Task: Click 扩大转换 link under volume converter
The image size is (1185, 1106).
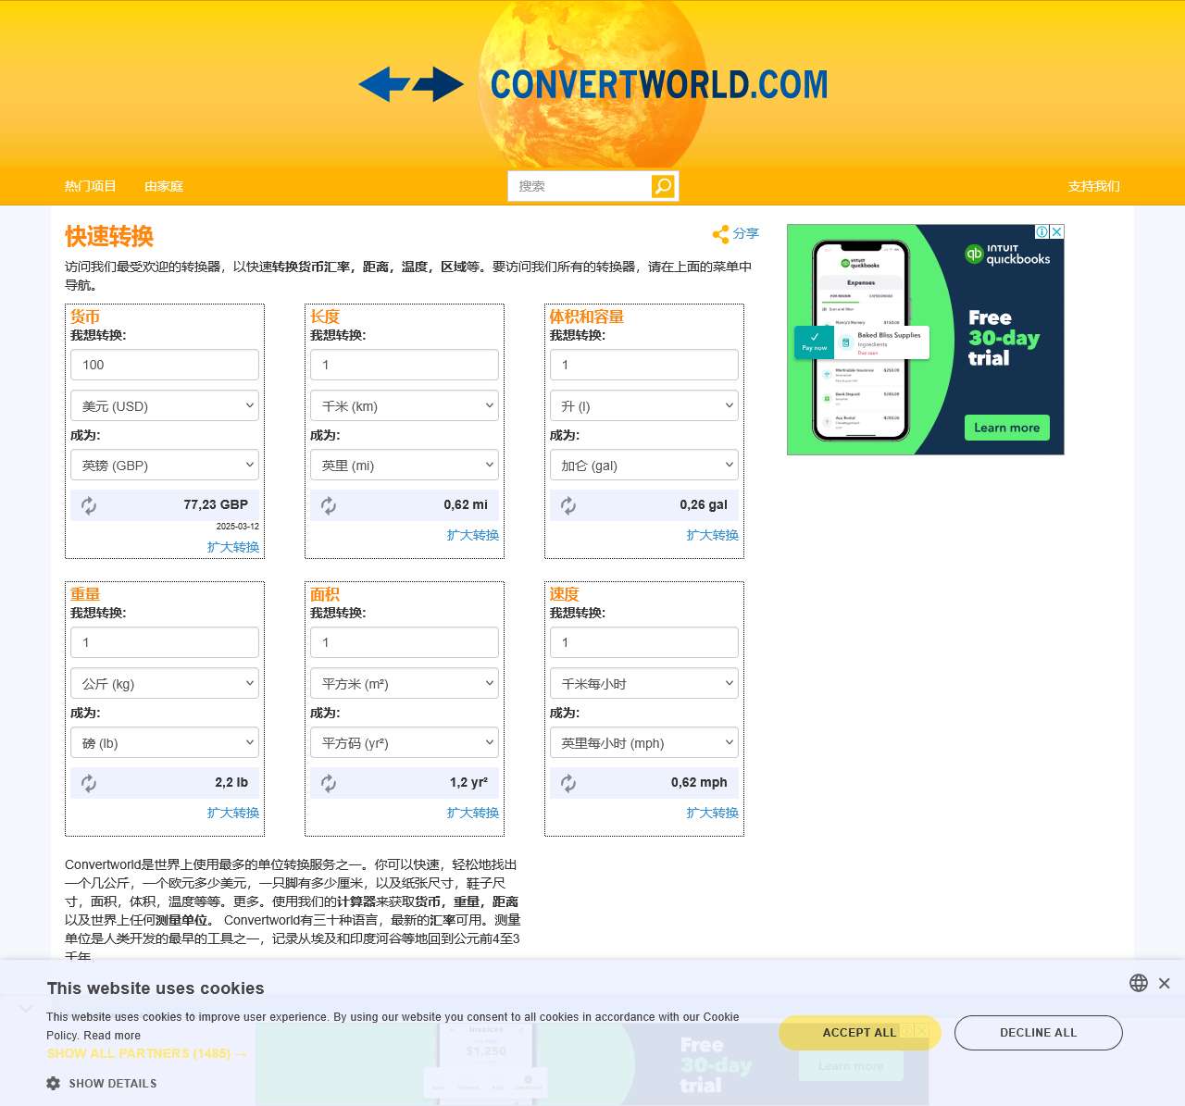Action: (713, 535)
